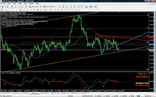
Task: Select the Fibonacci retracement tool
Action: [x=24, y=10]
